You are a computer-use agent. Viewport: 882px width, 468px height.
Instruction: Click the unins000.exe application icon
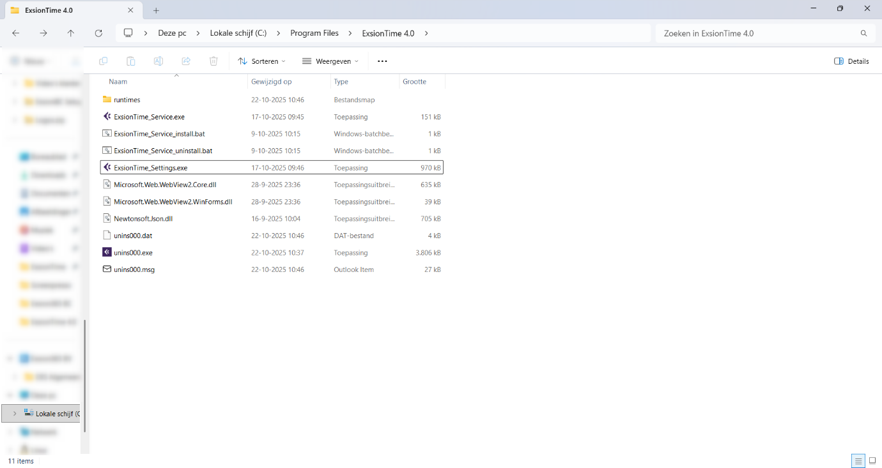pos(107,252)
